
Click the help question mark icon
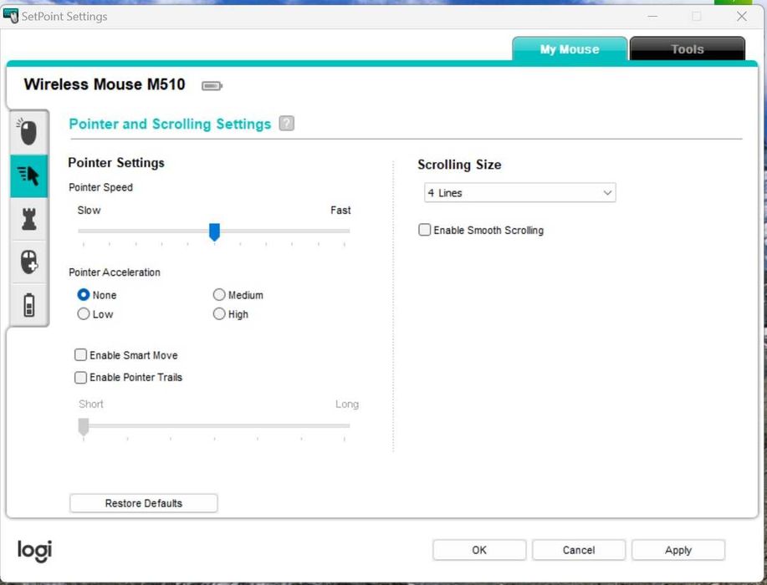pos(287,123)
